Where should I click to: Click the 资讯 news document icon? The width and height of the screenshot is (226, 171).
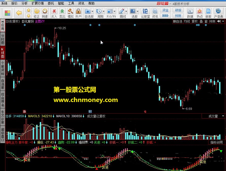pos(155,13)
